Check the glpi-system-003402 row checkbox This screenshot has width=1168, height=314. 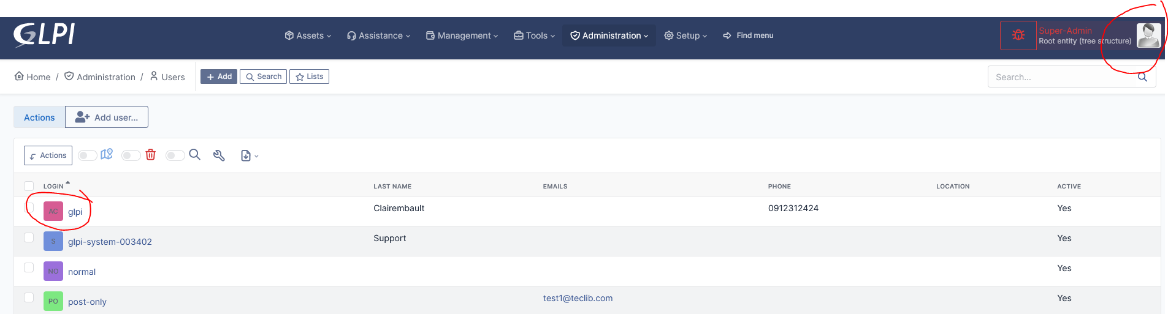[x=29, y=237]
